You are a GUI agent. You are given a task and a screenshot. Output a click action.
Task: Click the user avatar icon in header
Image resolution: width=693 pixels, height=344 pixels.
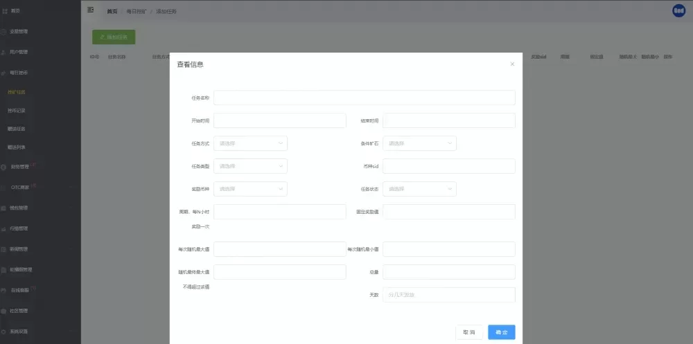(678, 10)
